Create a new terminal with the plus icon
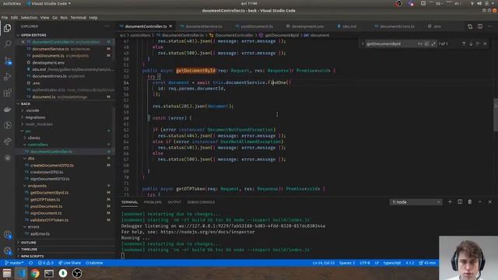This screenshot has width=498, height=280. [450, 202]
